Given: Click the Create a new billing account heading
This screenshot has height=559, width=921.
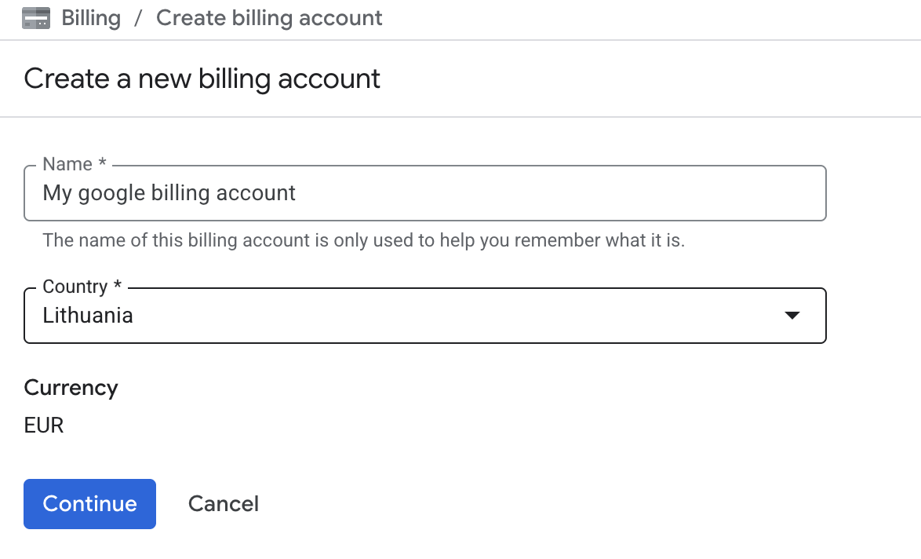Looking at the screenshot, I should [x=202, y=79].
